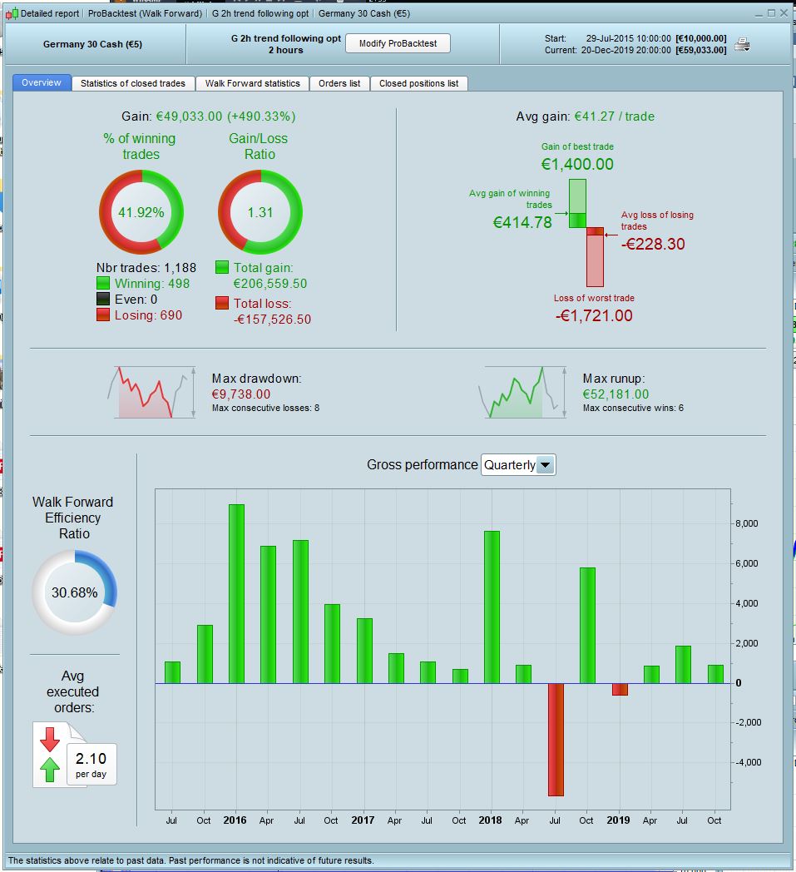Click the €1,400.00 best trade value
Screen dimensions: 796x872
[x=577, y=164]
